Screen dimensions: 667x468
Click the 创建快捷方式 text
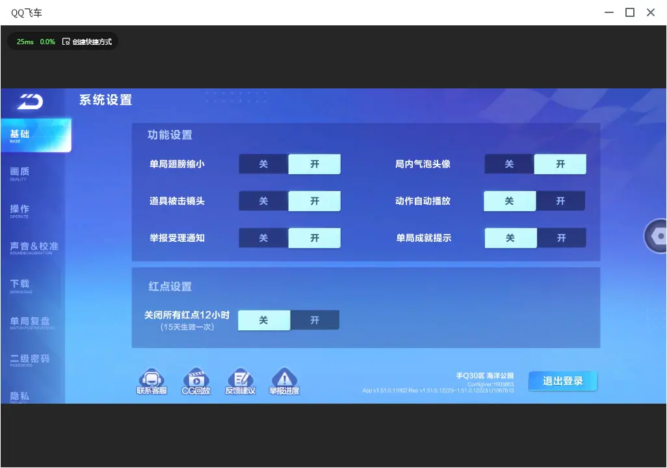pos(92,42)
